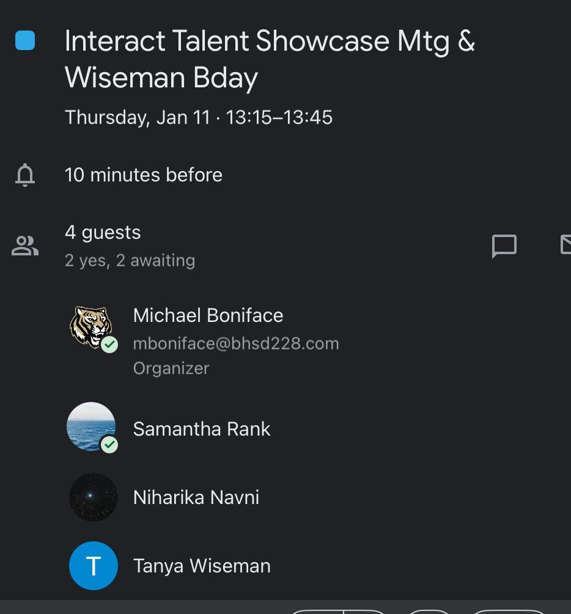The image size is (571, 614).
Task: Select the event title text
Action: [270, 59]
